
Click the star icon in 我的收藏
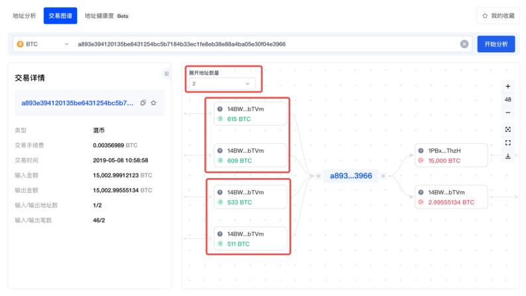point(485,16)
